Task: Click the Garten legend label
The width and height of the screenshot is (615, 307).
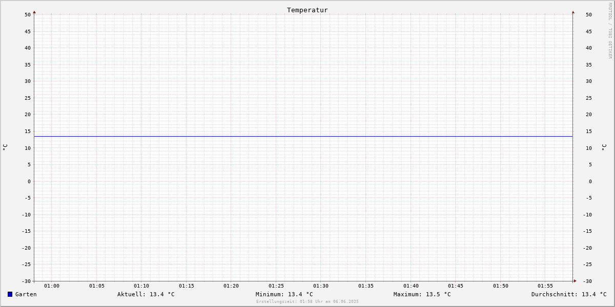Action: (26, 294)
